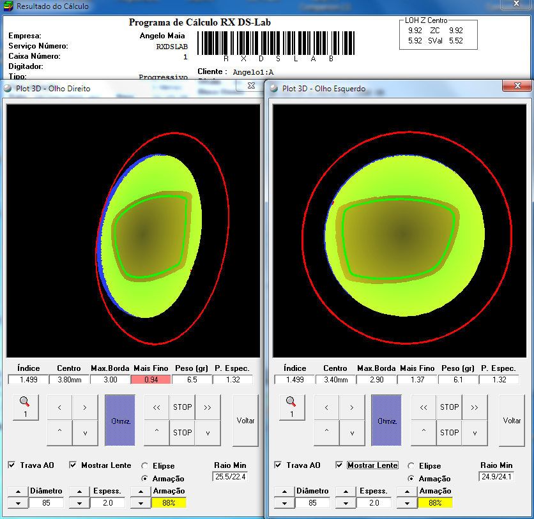534x519 pixels.
Task: Click the Voltar button in Olho Direito
Action: click(245, 420)
